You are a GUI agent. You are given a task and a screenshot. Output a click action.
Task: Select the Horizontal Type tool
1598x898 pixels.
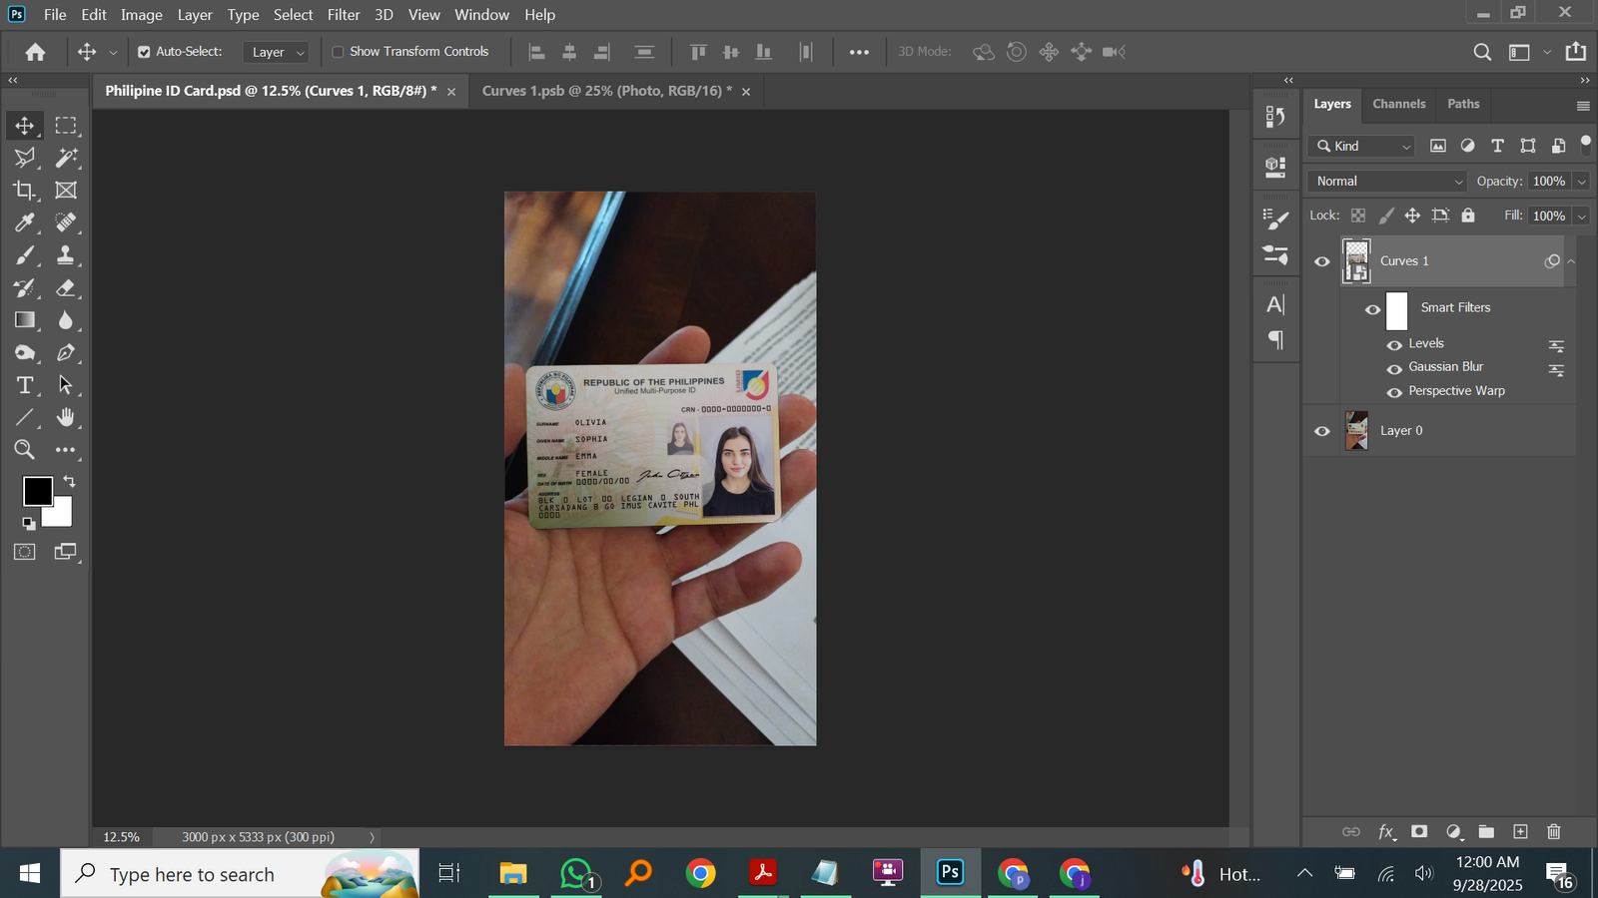click(x=24, y=385)
